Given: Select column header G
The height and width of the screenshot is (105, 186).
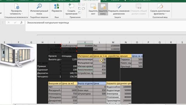Looking at the screenshot, I should [x=31, y=42].
